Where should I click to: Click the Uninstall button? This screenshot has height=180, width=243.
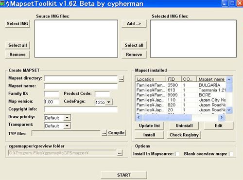tap(184, 126)
